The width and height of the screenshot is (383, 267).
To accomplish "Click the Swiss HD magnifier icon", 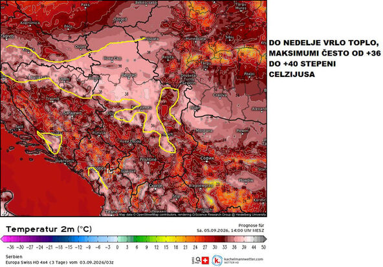I will tap(198, 260).
